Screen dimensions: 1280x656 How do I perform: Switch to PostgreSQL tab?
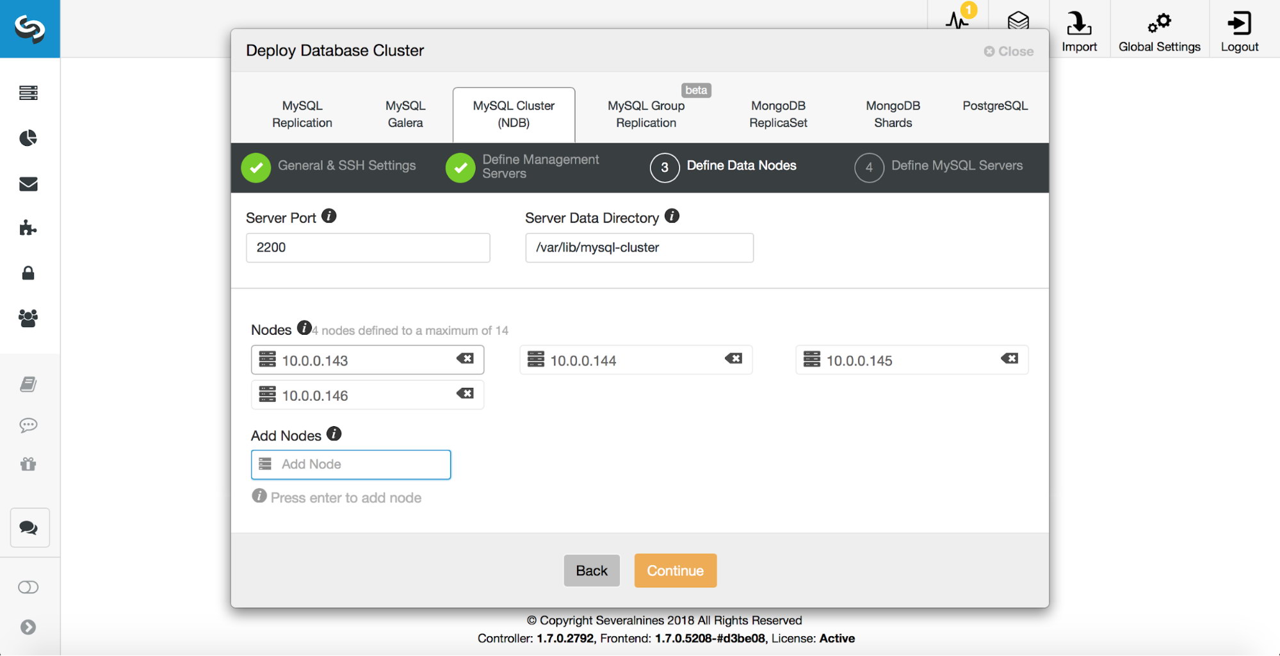coord(995,106)
